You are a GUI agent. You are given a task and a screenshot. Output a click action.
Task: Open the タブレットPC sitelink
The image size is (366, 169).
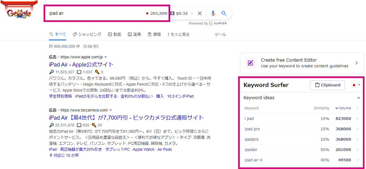pyautogui.click(x=117, y=149)
